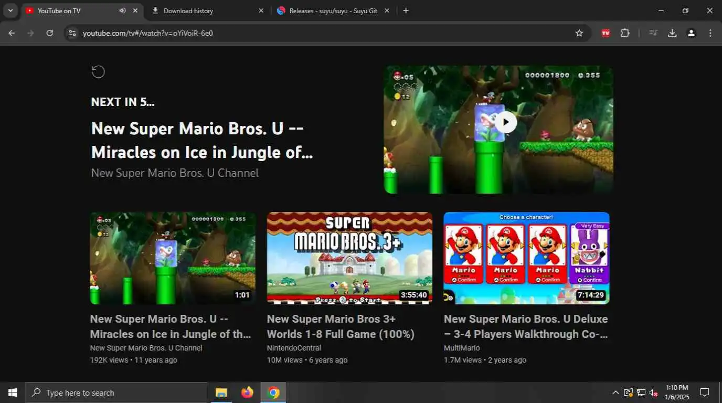Reload the current page
The height and width of the screenshot is (403, 722).
[49, 33]
